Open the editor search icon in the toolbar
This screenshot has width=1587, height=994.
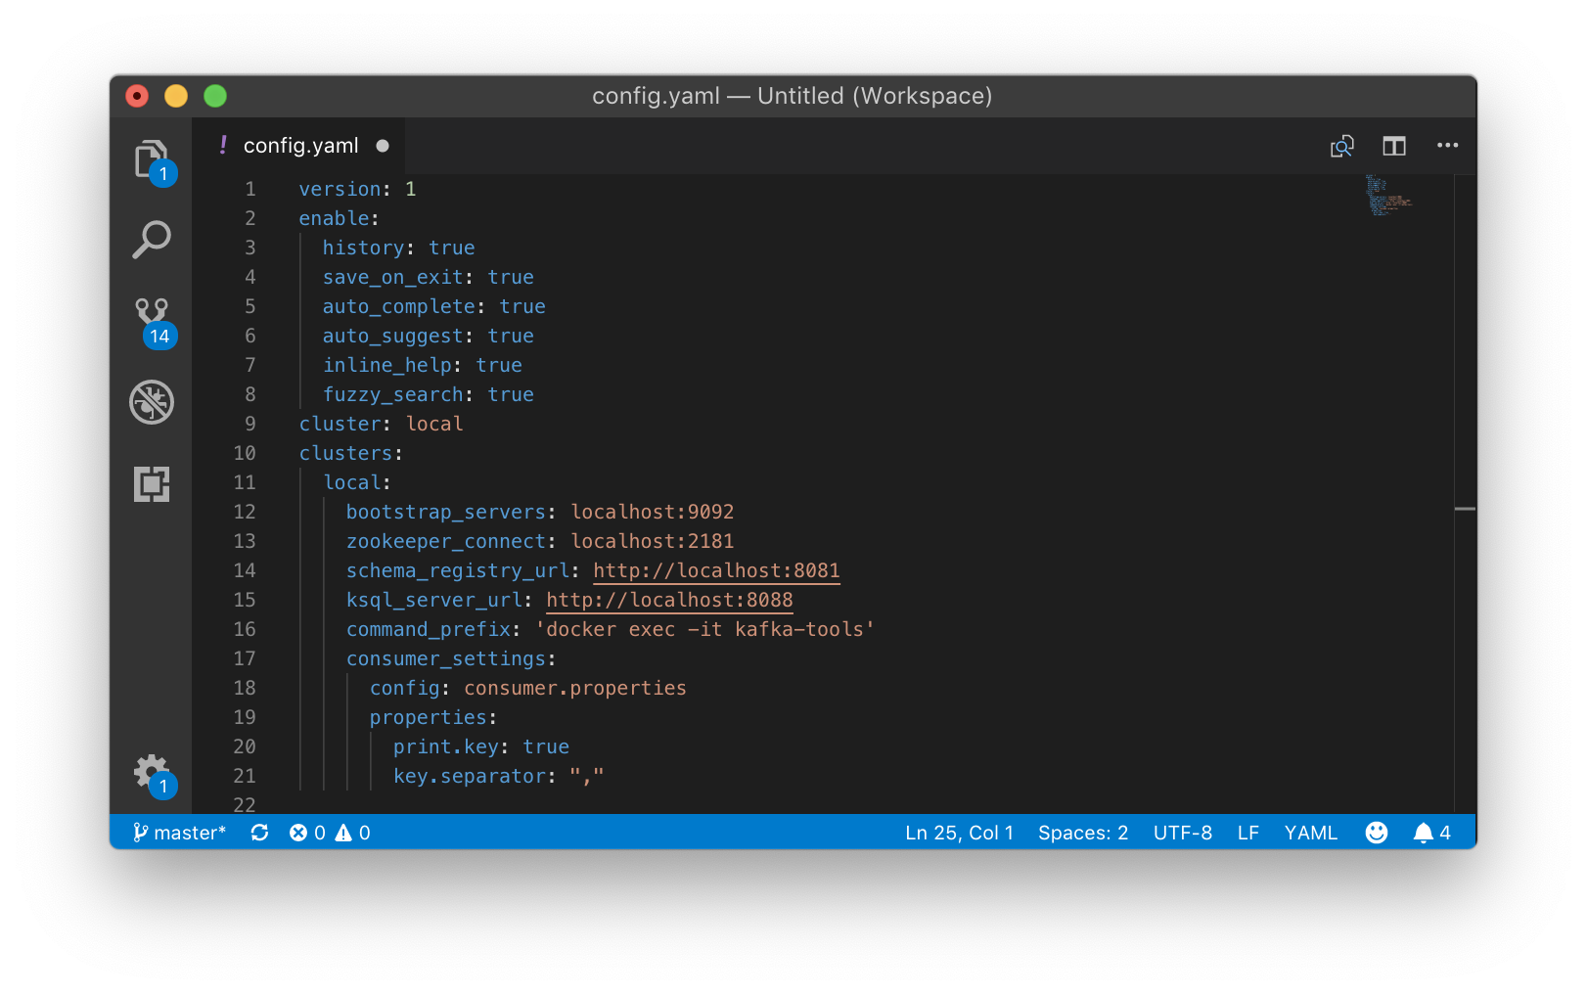(x=1342, y=145)
